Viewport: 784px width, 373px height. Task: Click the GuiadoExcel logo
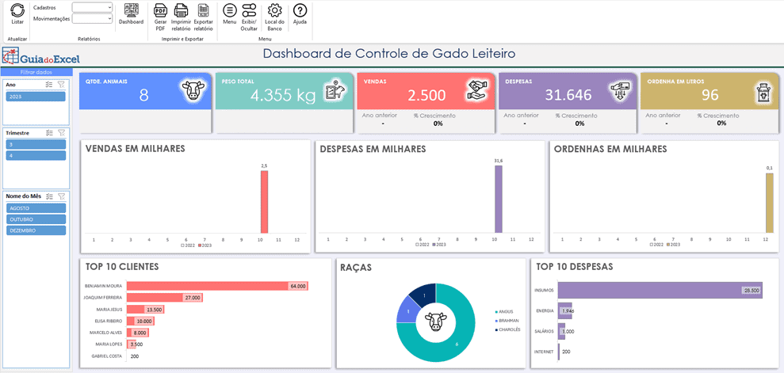click(x=41, y=56)
